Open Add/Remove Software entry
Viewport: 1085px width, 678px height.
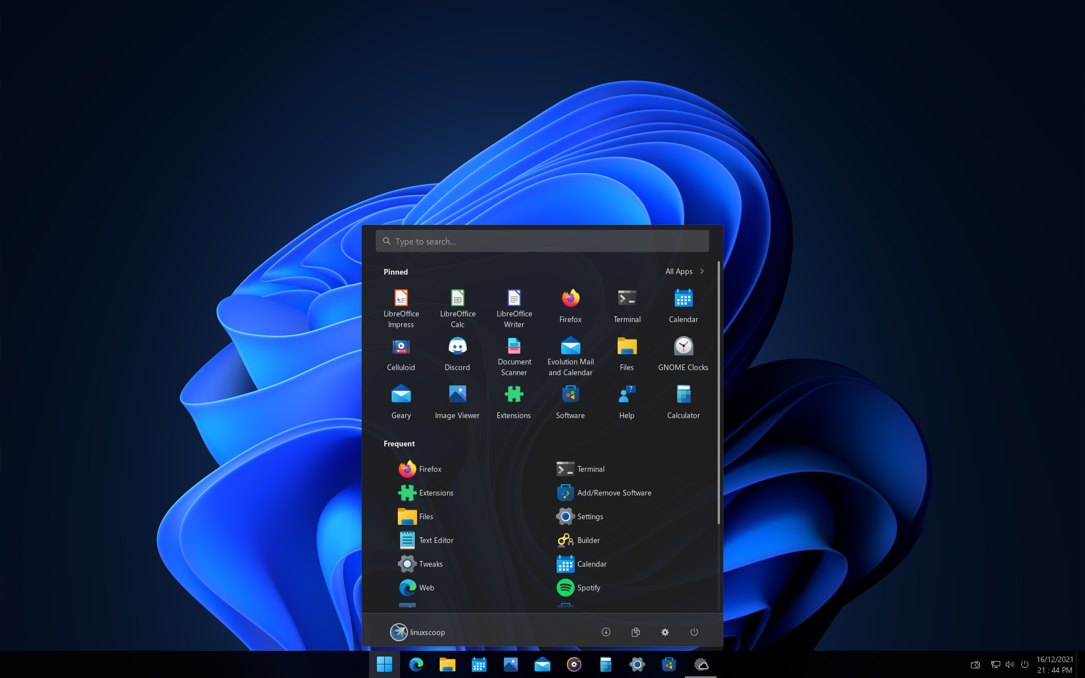[x=604, y=493]
